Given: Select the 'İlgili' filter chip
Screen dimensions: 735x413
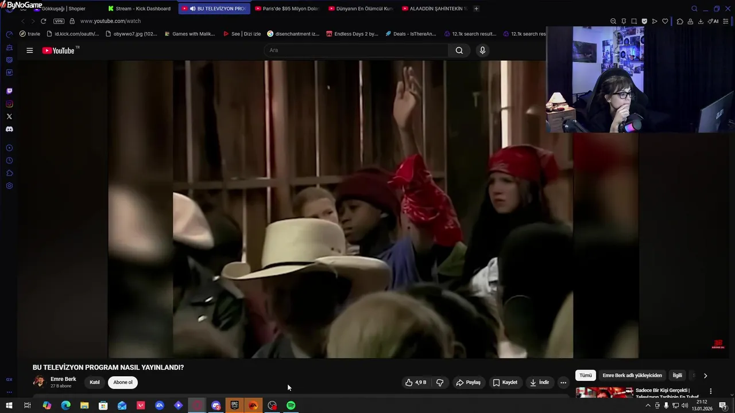Looking at the screenshot, I should pos(678,376).
